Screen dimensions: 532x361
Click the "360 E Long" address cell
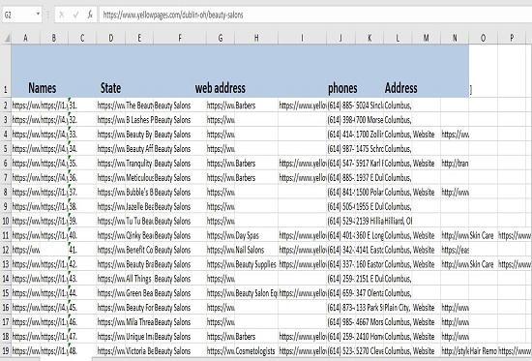click(x=369, y=235)
